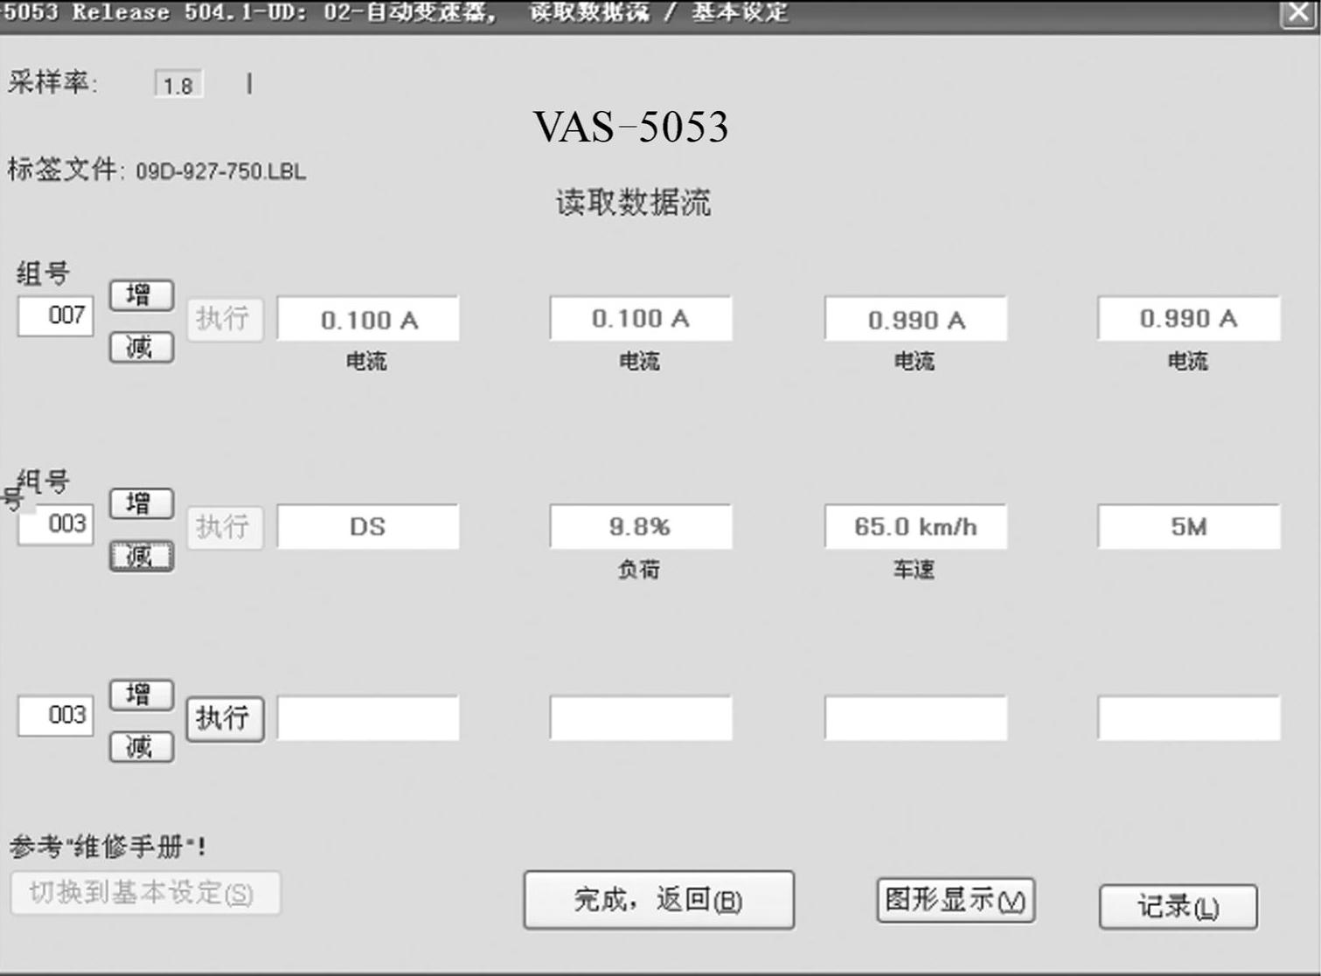1321x976 pixels.
Task: Select the 9.8% load value
Action: point(641,527)
